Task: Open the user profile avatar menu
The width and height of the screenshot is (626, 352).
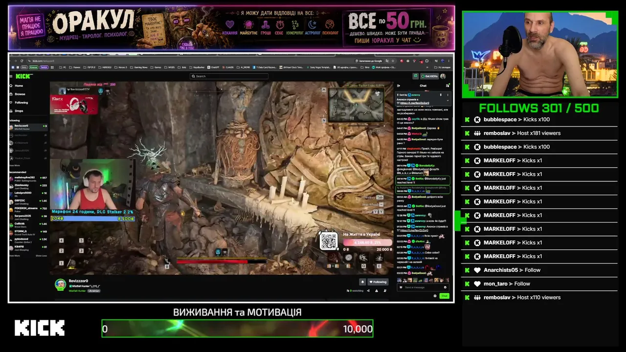Action: (443, 76)
